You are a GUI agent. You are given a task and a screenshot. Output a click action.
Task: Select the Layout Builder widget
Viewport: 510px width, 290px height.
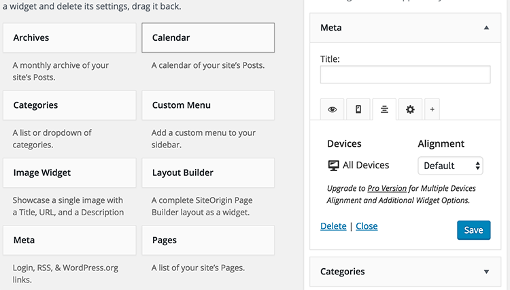(x=208, y=173)
